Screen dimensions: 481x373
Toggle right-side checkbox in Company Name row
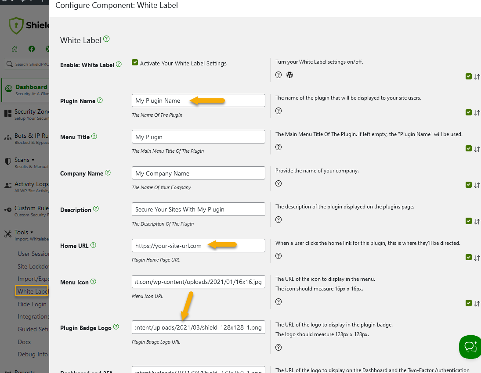coord(468,184)
